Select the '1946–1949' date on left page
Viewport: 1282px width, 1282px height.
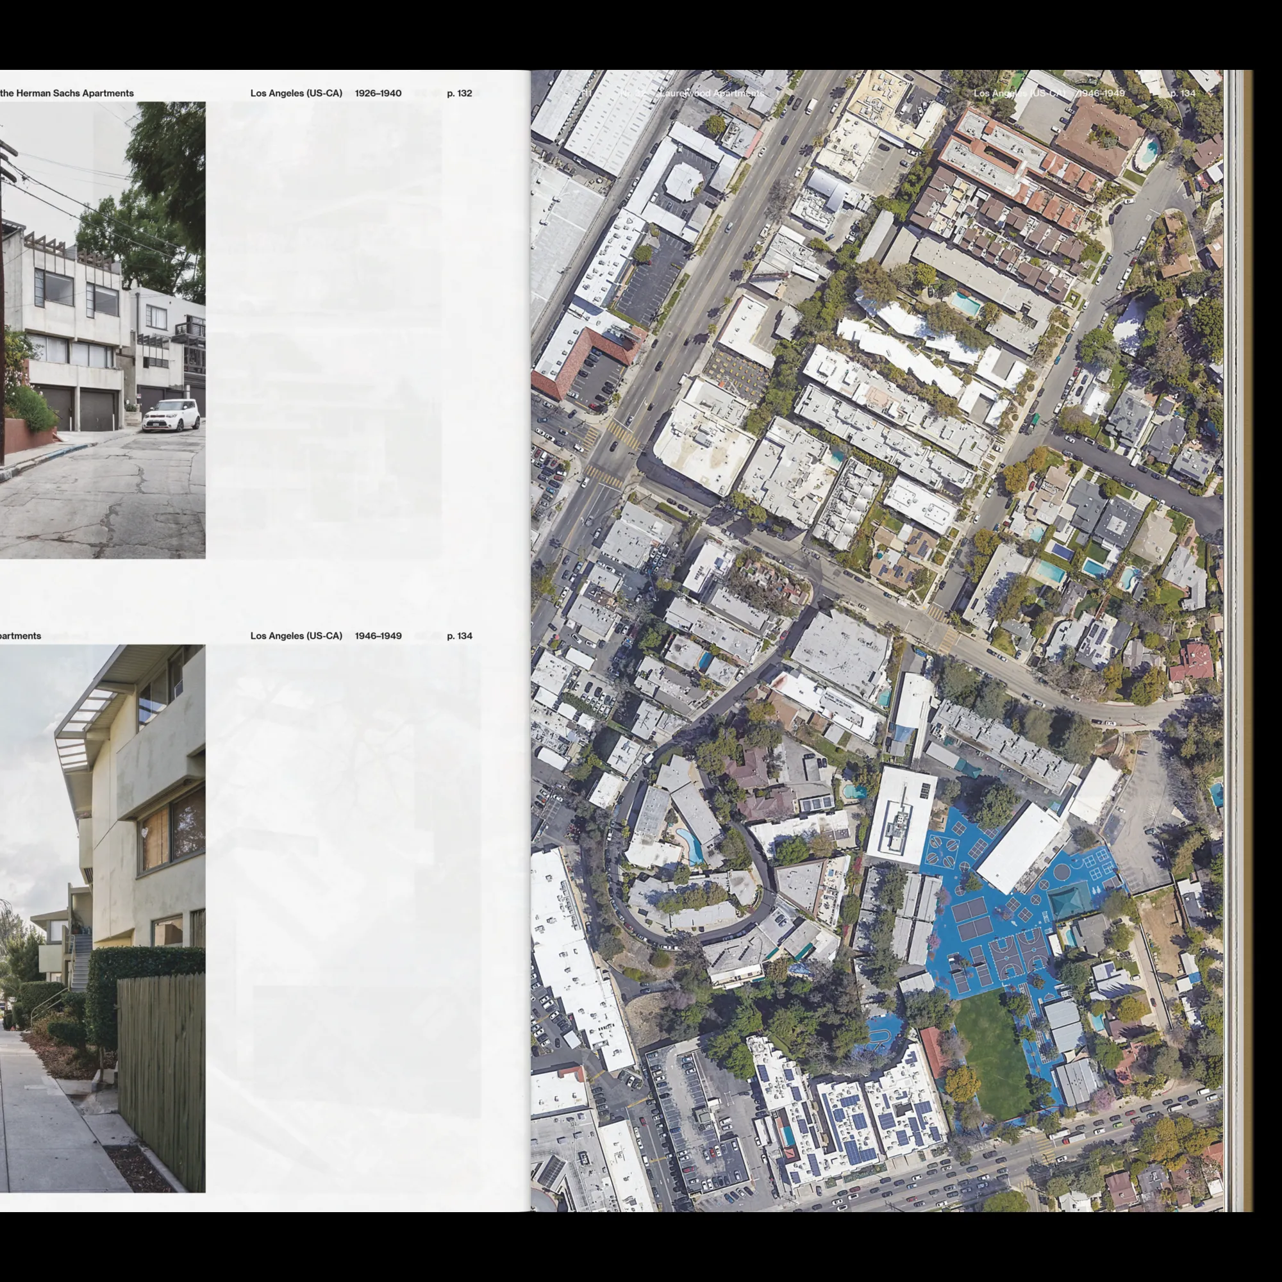(378, 636)
